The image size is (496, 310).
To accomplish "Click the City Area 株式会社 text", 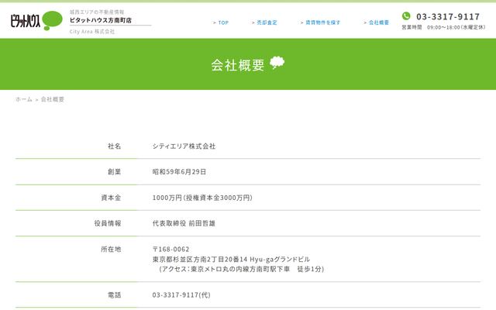I will (x=92, y=32).
